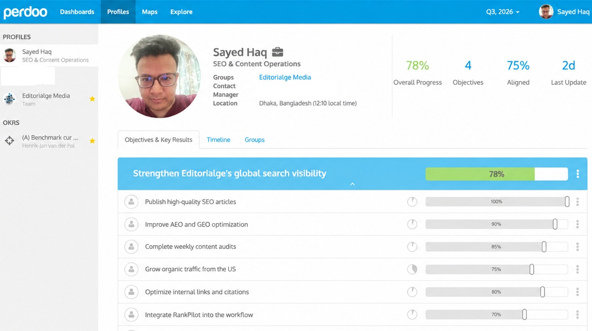
Task: Open options menu for Grow organic traffic
Action: coord(577,269)
